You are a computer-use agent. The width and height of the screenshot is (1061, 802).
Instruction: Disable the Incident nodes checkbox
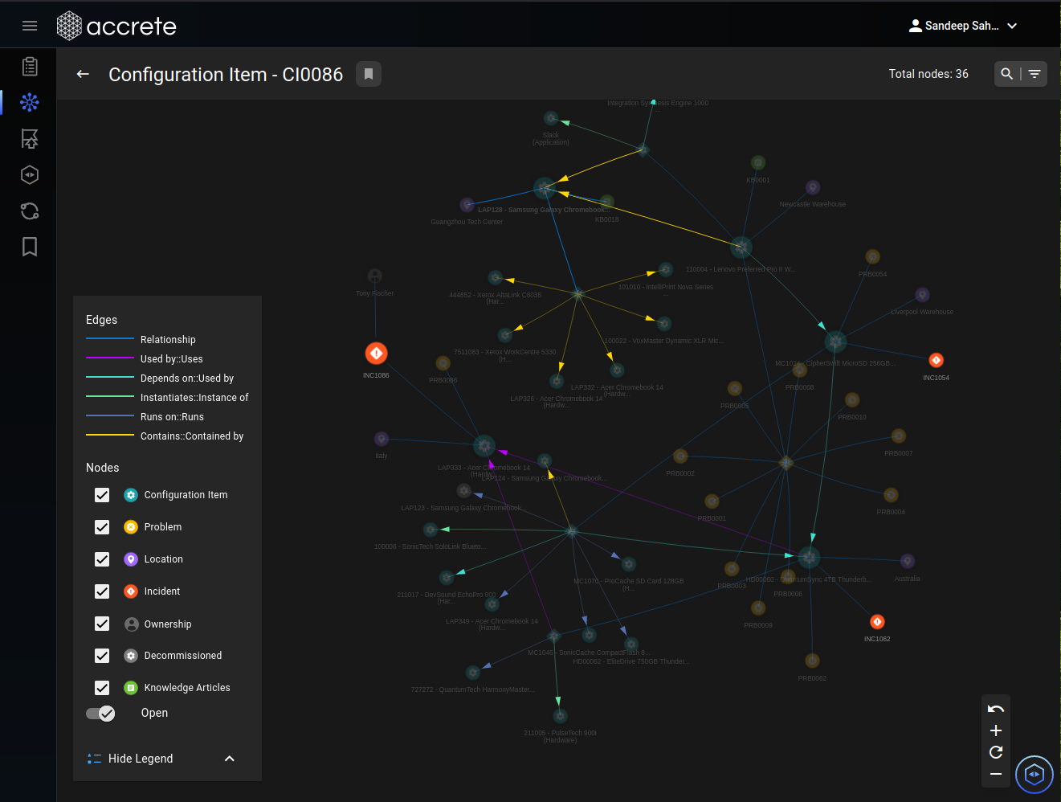102,591
